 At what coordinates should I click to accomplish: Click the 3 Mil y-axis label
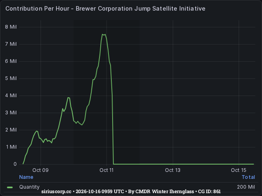pyautogui.click(x=11, y=113)
